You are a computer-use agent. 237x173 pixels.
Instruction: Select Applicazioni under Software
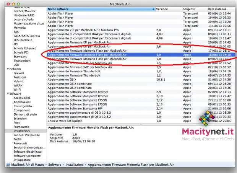(22, 102)
